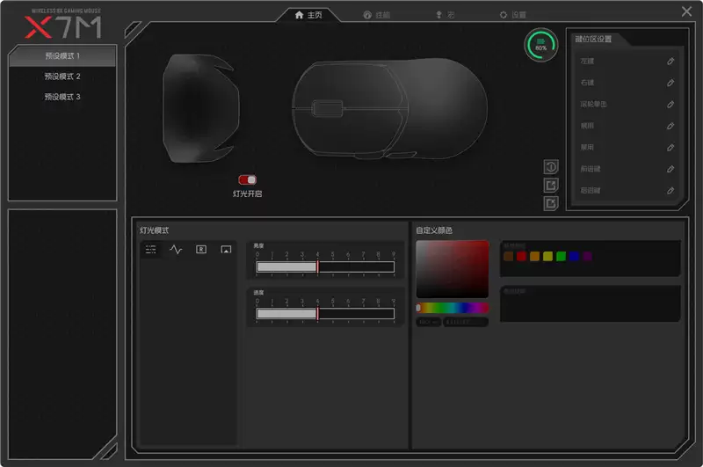
Task: Close the X7M application window
Action: coord(686,11)
